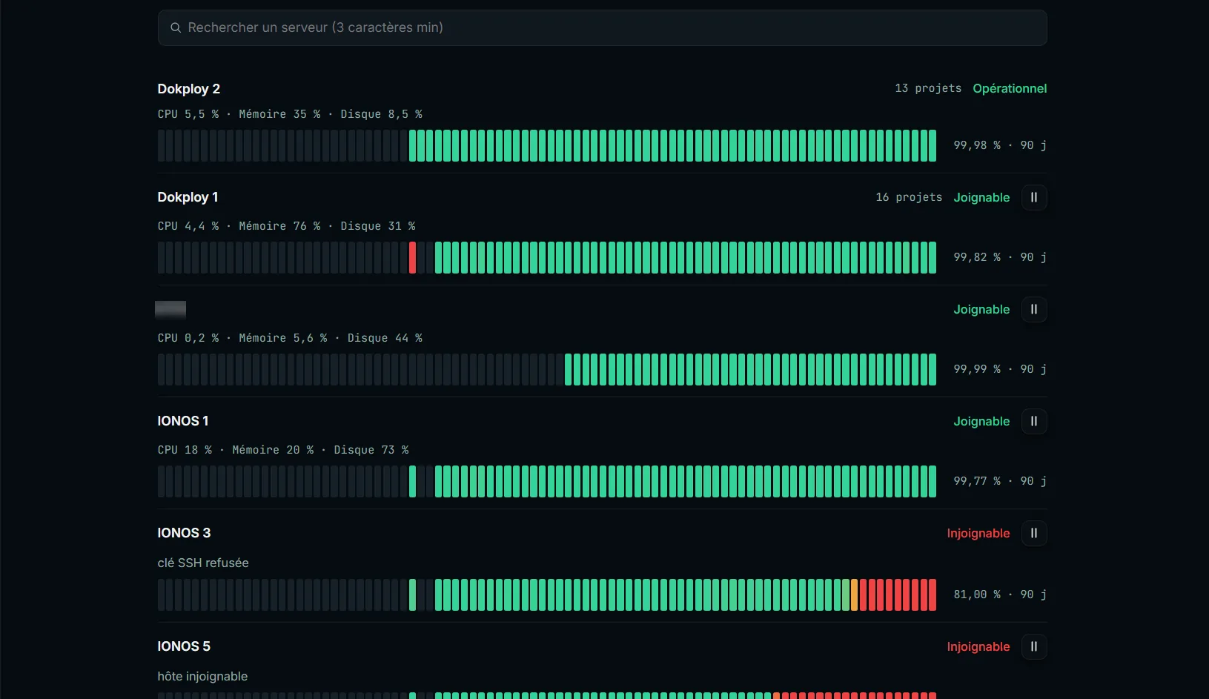Pause monitoring for IONOS 3
Image resolution: width=1209 pixels, height=699 pixels.
pyautogui.click(x=1034, y=533)
